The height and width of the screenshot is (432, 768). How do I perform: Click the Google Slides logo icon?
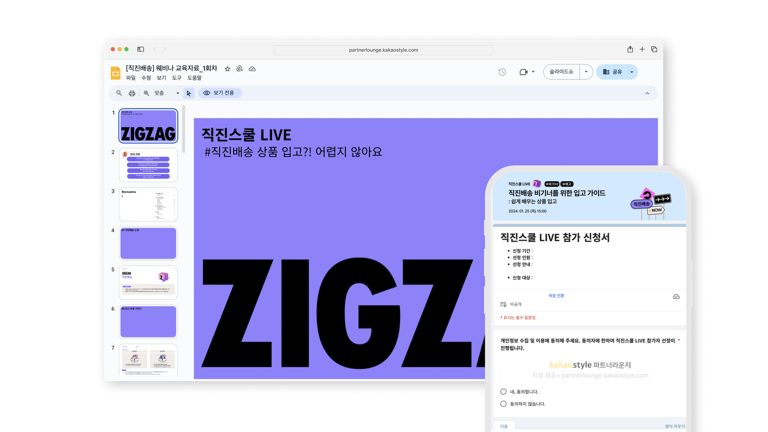115,73
